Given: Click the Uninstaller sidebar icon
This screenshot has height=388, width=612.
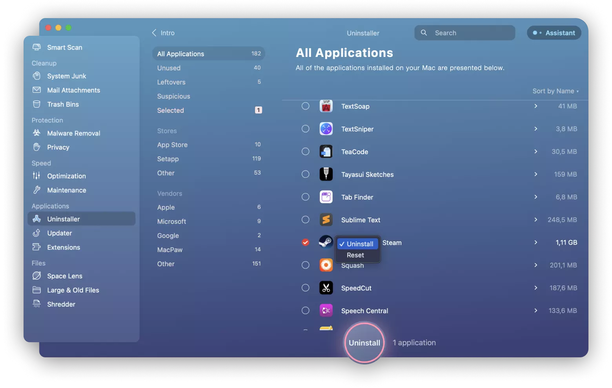Looking at the screenshot, I should [x=36, y=219].
